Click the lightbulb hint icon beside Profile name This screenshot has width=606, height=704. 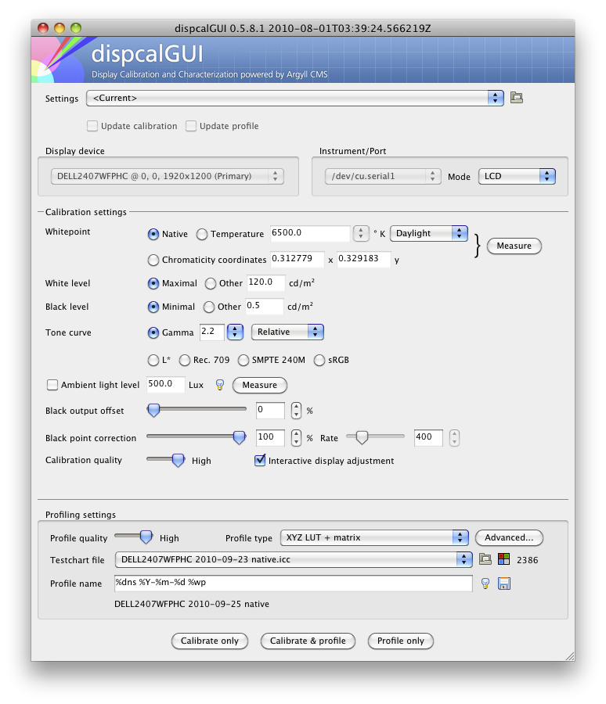[x=485, y=584]
